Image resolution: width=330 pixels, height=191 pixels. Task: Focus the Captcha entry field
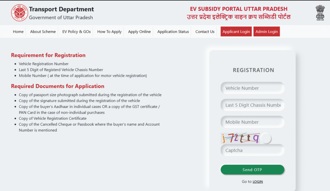pyautogui.click(x=252, y=150)
